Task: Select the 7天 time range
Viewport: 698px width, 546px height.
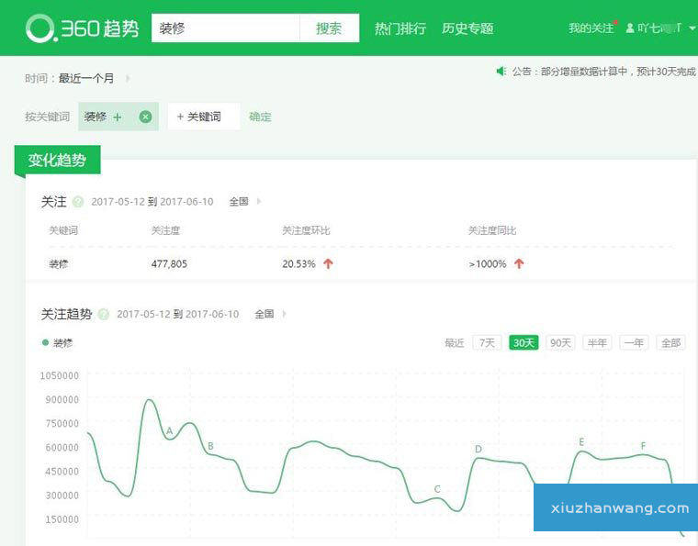Action: coord(487,342)
